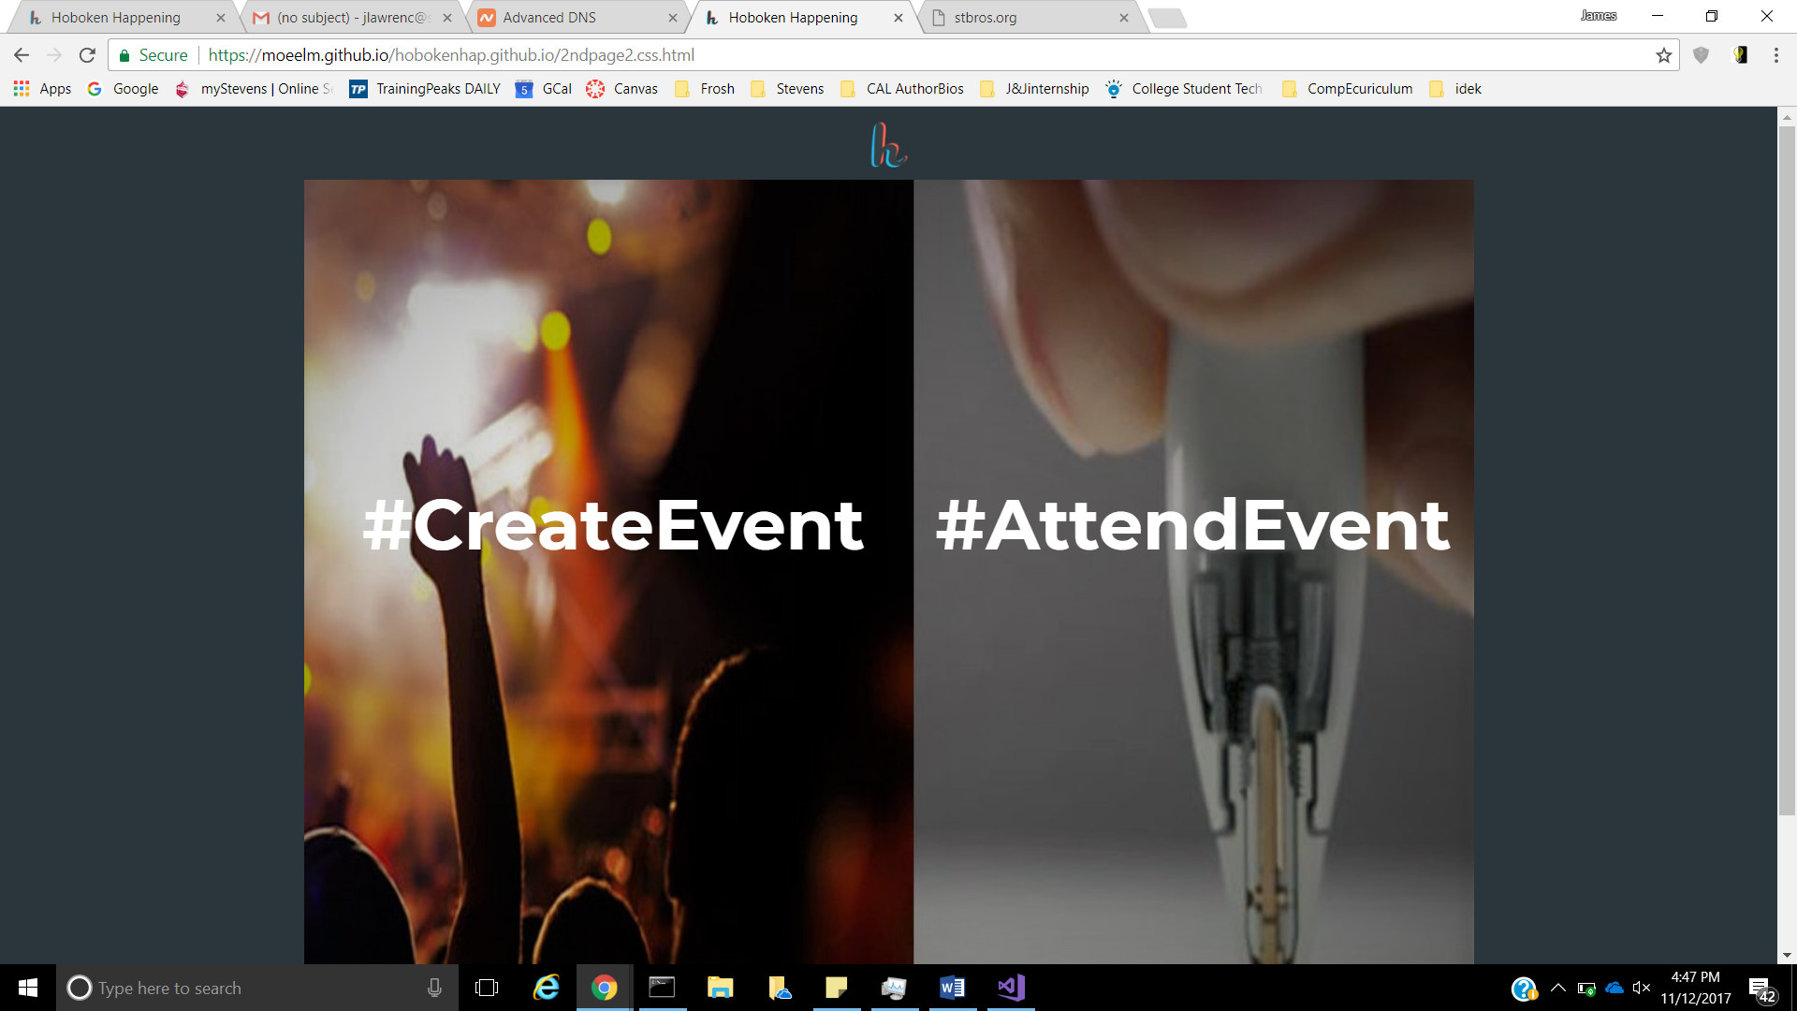Go back to previous page
Image resolution: width=1797 pixels, height=1011 pixels.
pyautogui.click(x=22, y=55)
